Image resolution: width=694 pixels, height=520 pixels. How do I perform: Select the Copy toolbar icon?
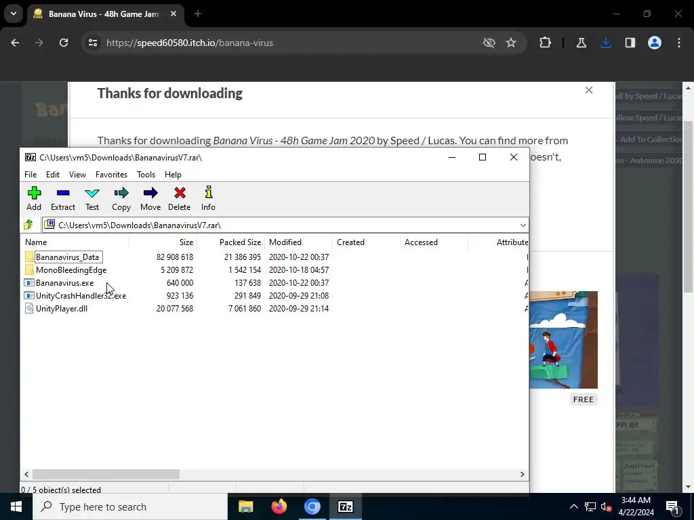click(121, 198)
